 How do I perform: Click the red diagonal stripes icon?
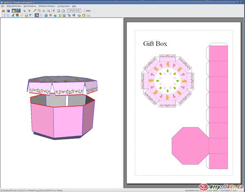[51, 16]
